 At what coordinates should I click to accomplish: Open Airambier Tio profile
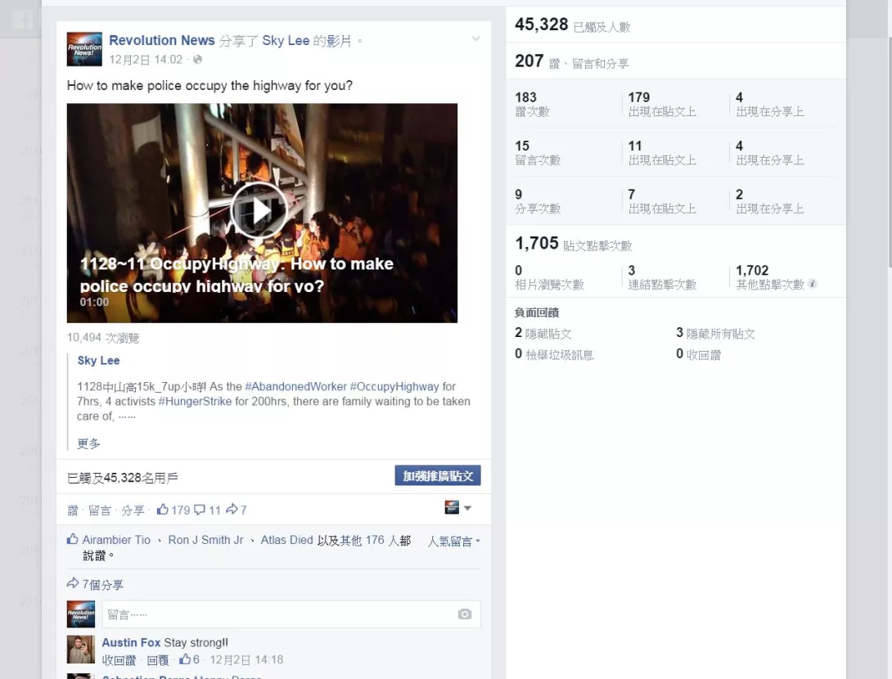[116, 540]
